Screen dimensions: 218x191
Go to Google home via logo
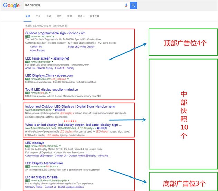11,6
